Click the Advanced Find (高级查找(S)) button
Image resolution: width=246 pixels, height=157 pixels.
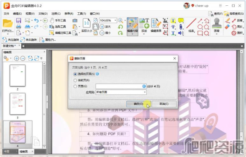(234, 14)
